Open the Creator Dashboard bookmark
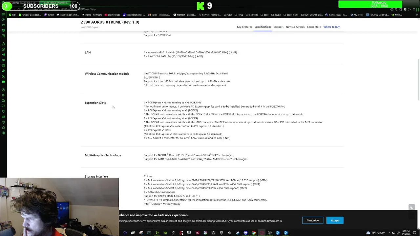The height and width of the screenshot is (236, 420). click(30, 15)
